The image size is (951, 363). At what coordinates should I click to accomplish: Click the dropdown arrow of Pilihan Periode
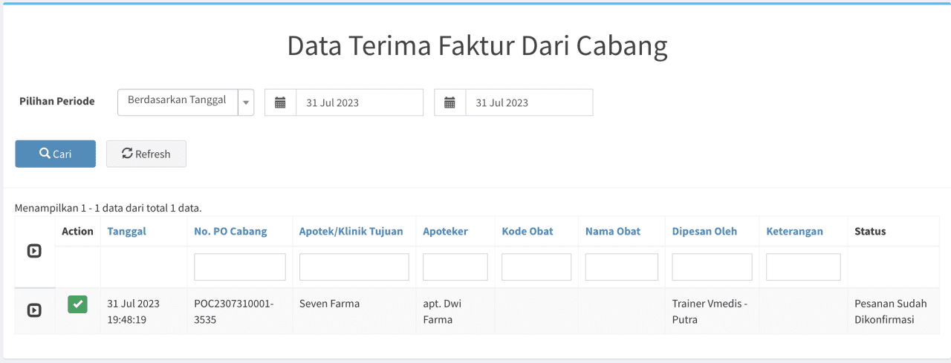pyautogui.click(x=246, y=102)
